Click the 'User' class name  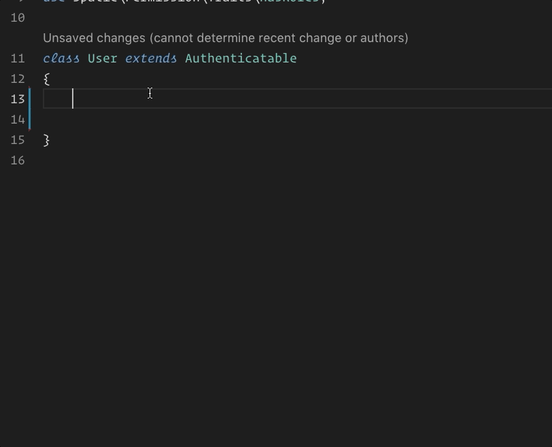pos(103,58)
